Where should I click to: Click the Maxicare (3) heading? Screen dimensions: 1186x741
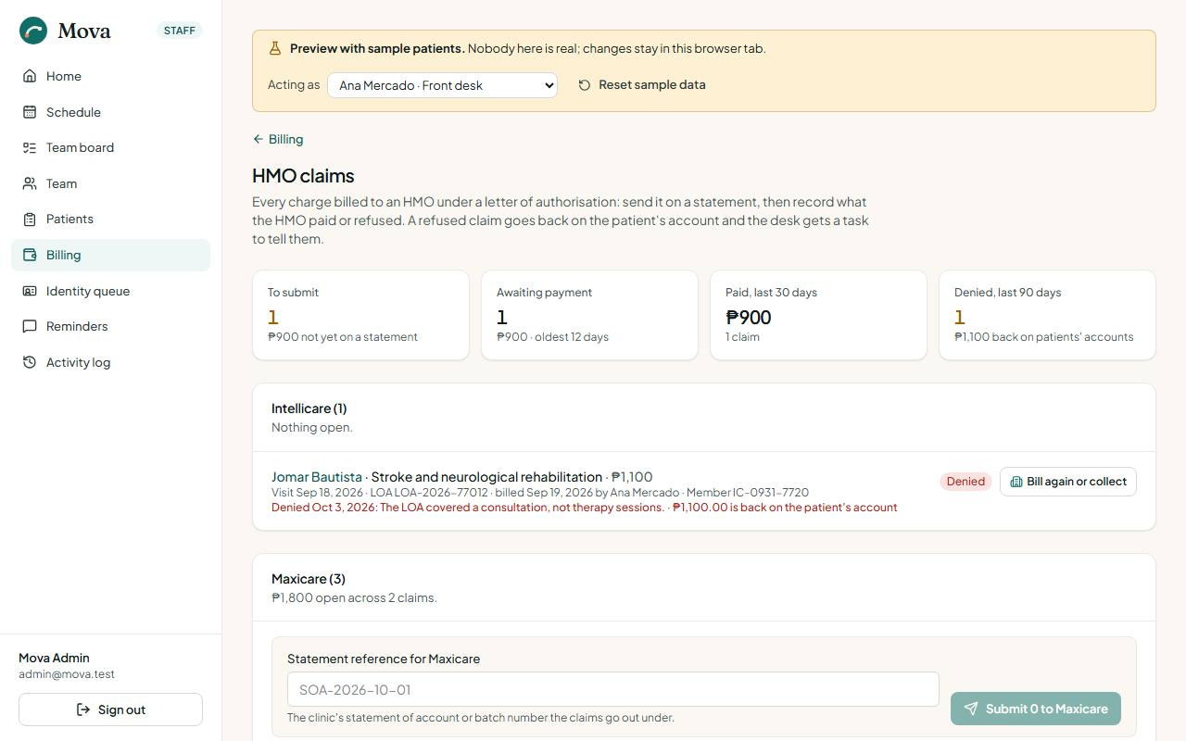(x=309, y=579)
